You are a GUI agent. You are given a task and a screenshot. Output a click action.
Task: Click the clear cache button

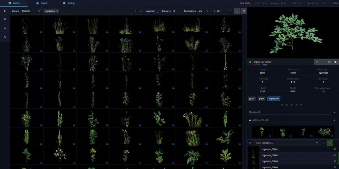(245, 3)
